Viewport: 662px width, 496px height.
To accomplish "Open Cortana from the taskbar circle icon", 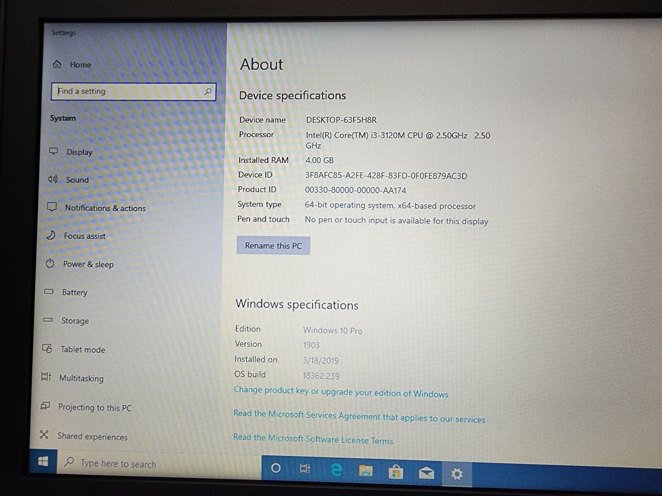I will (276, 468).
